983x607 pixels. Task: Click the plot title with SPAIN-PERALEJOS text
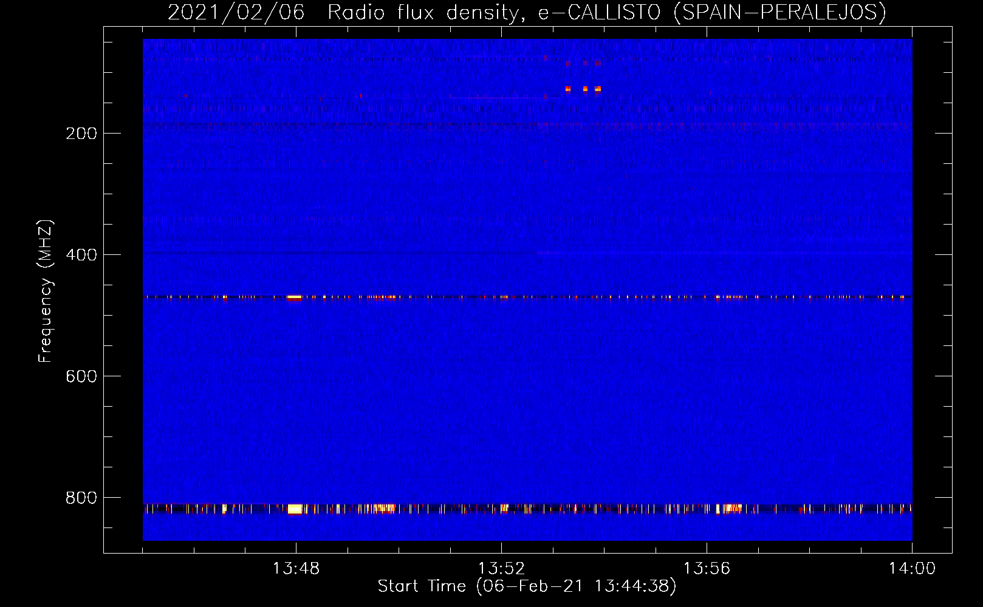(527, 12)
